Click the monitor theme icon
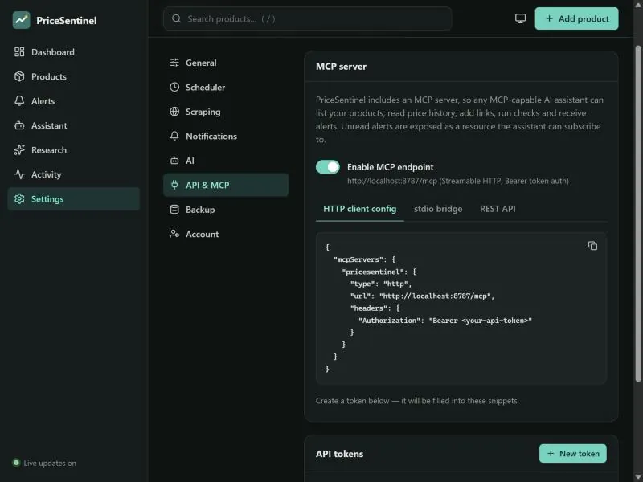The height and width of the screenshot is (482, 643). pos(520,18)
